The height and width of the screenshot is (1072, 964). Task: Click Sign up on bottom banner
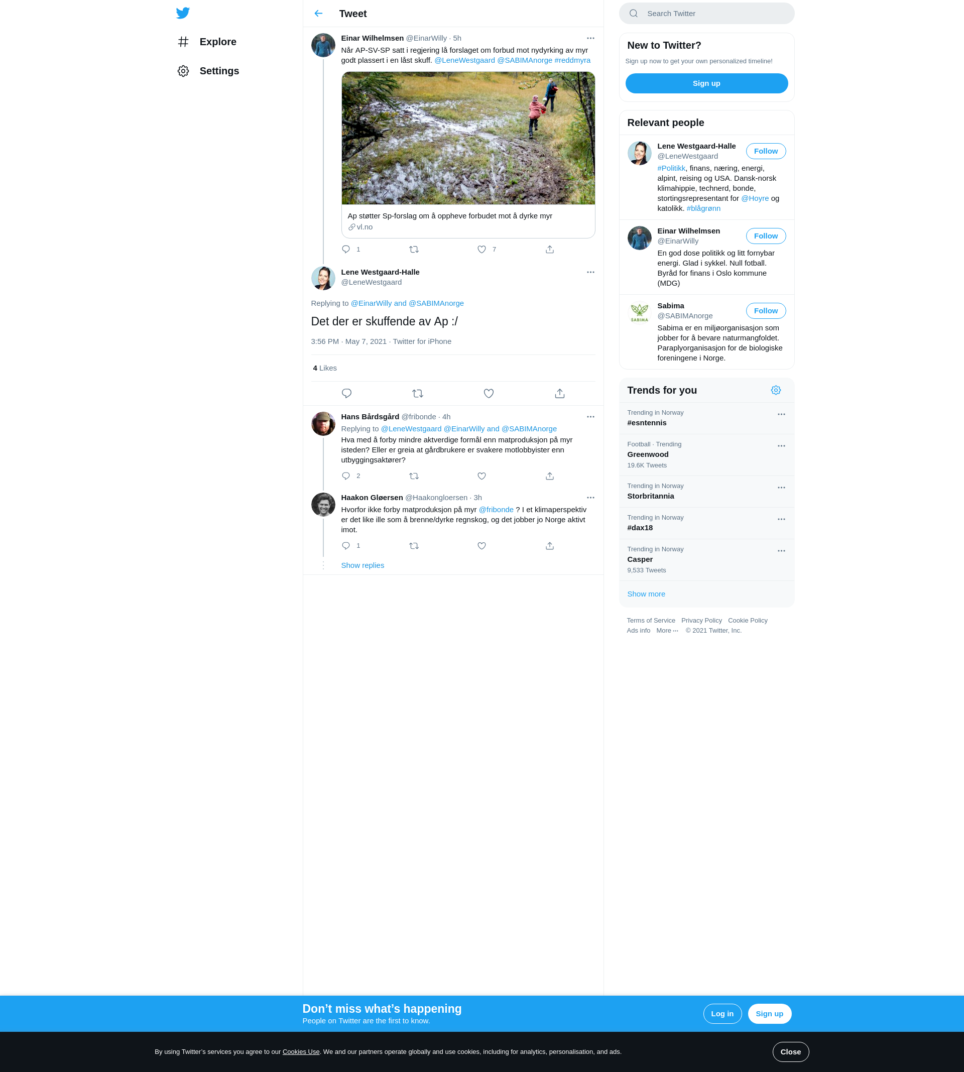click(770, 1013)
